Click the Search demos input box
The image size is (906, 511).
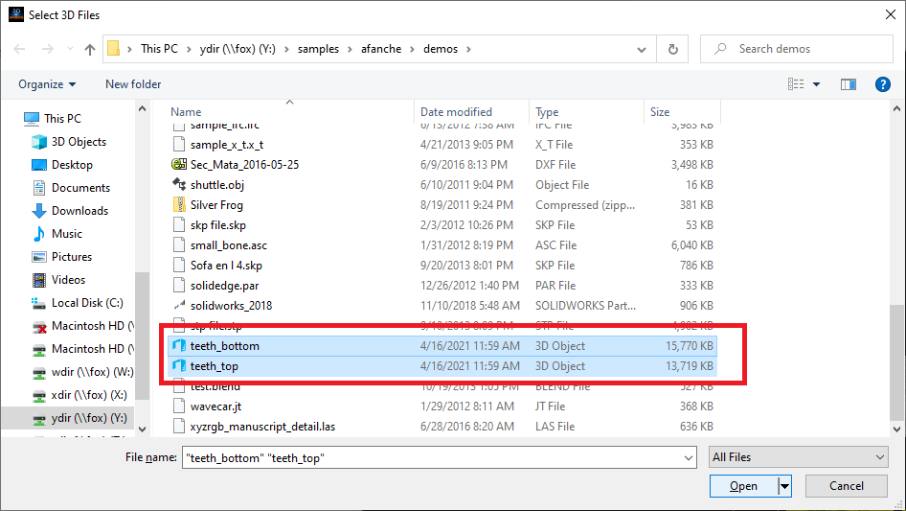[804, 49]
